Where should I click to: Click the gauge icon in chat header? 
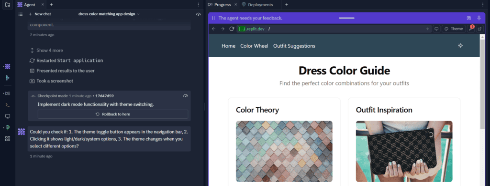[198, 14]
